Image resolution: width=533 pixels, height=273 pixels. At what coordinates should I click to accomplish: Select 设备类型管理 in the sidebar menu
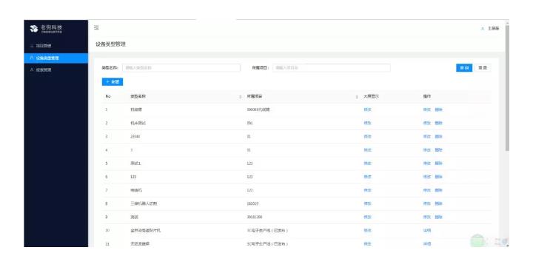[x=56, y=58]
